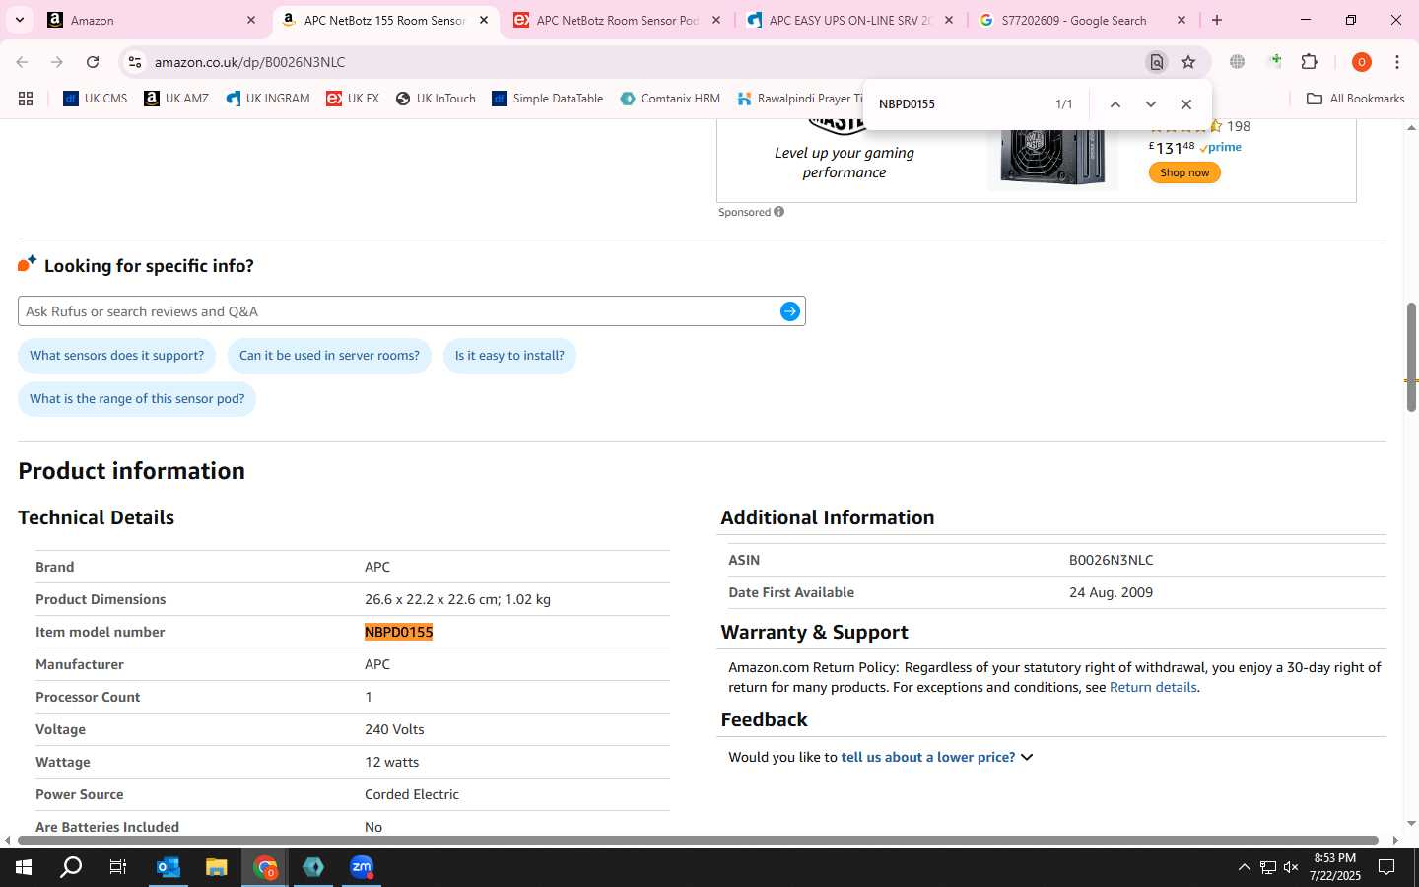Show hidden system tray icons
This screenshot has width=1419, height=887.
1244,867
